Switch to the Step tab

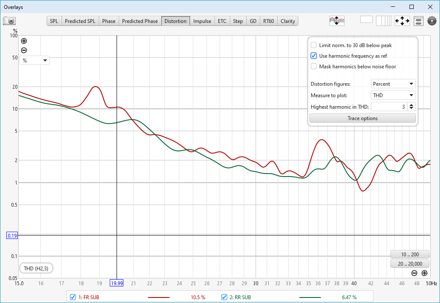click(x=238, y=21)
